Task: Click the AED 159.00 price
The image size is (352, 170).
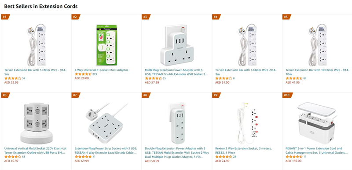Action: coord(293,161)
